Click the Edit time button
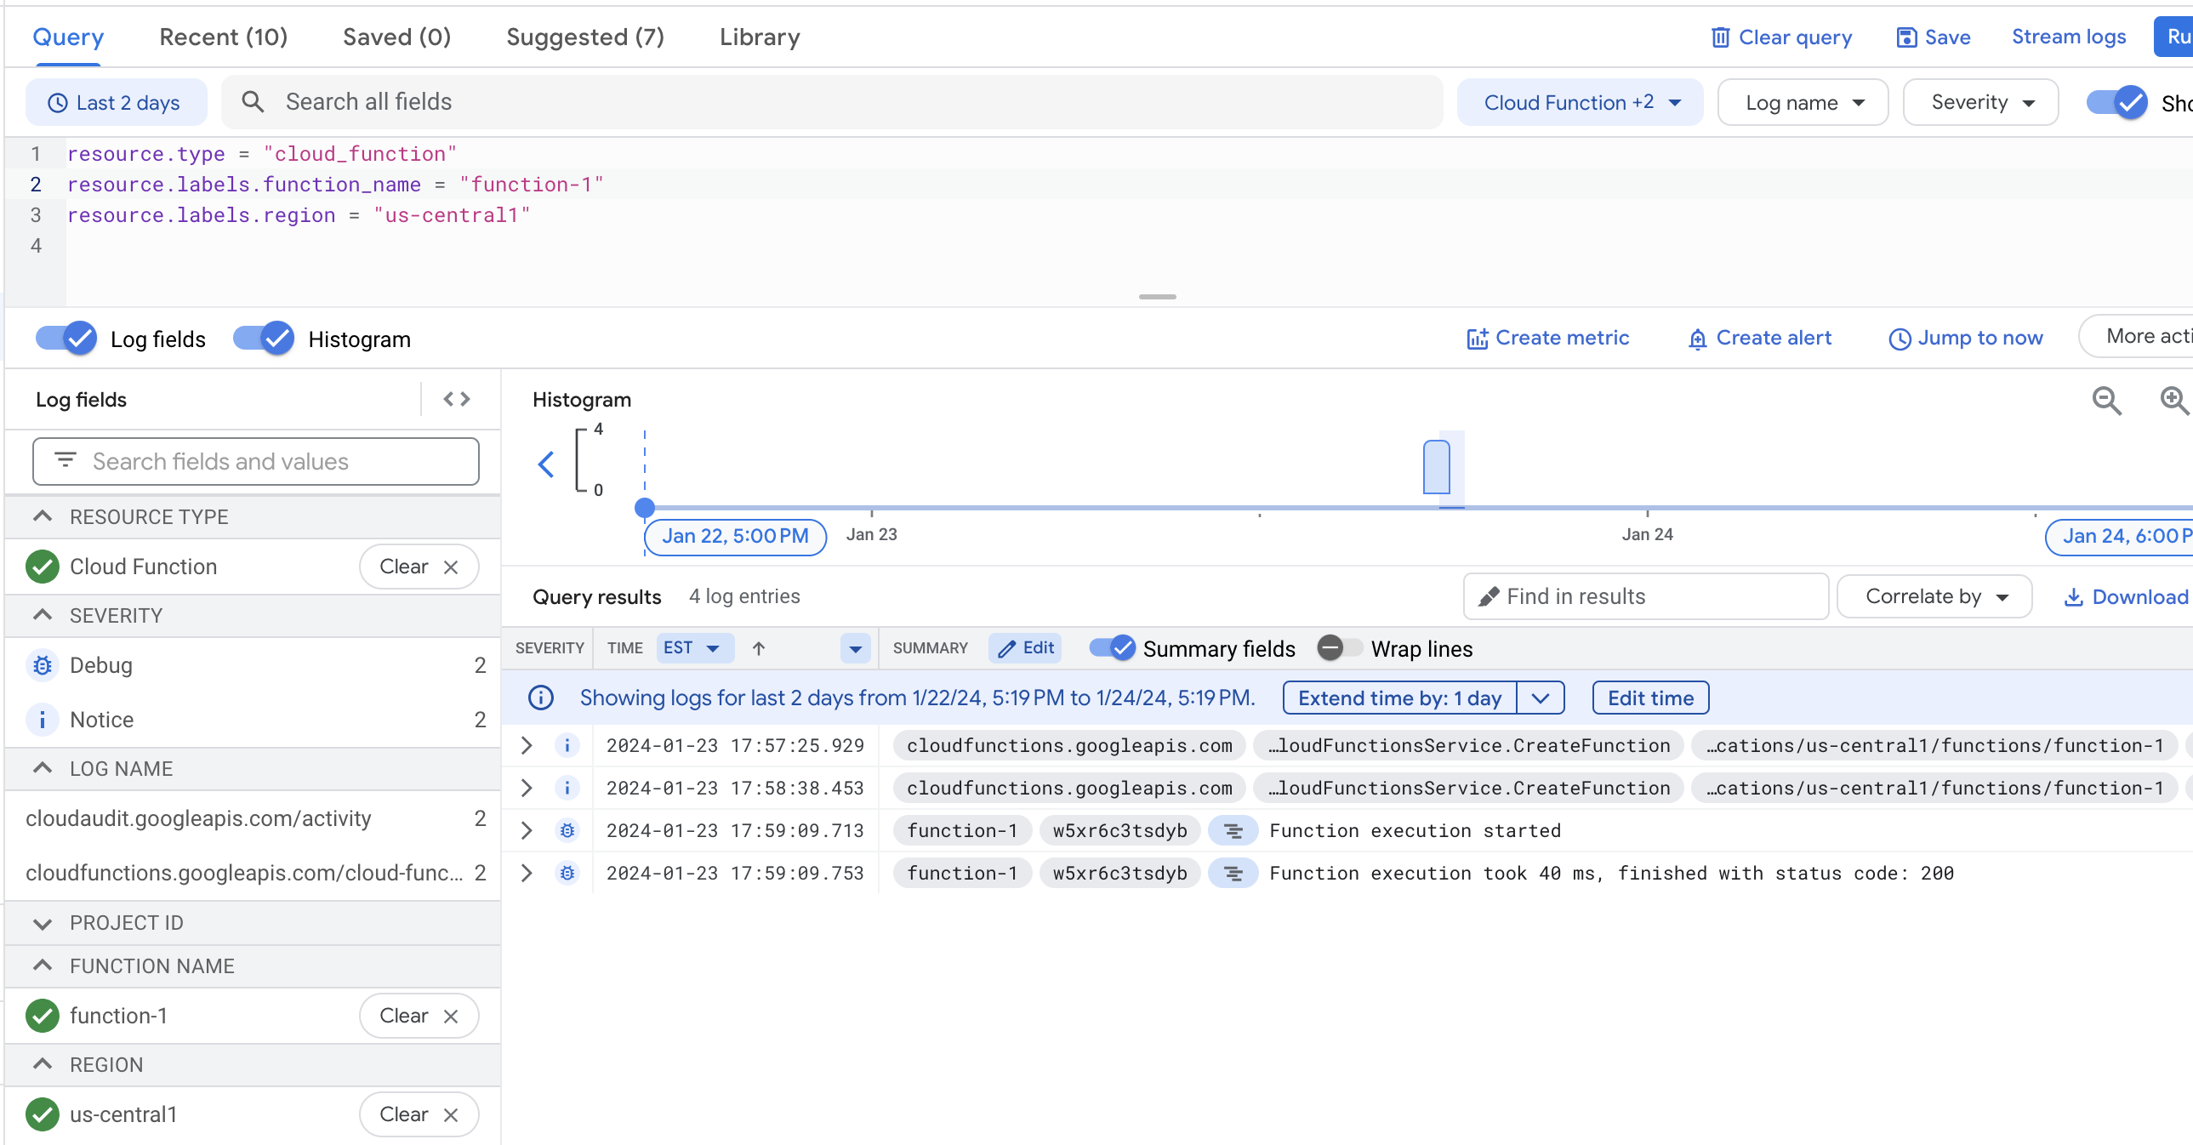The height and width of the screenshot is (1145, 2193). click(x=1650, y=698)
